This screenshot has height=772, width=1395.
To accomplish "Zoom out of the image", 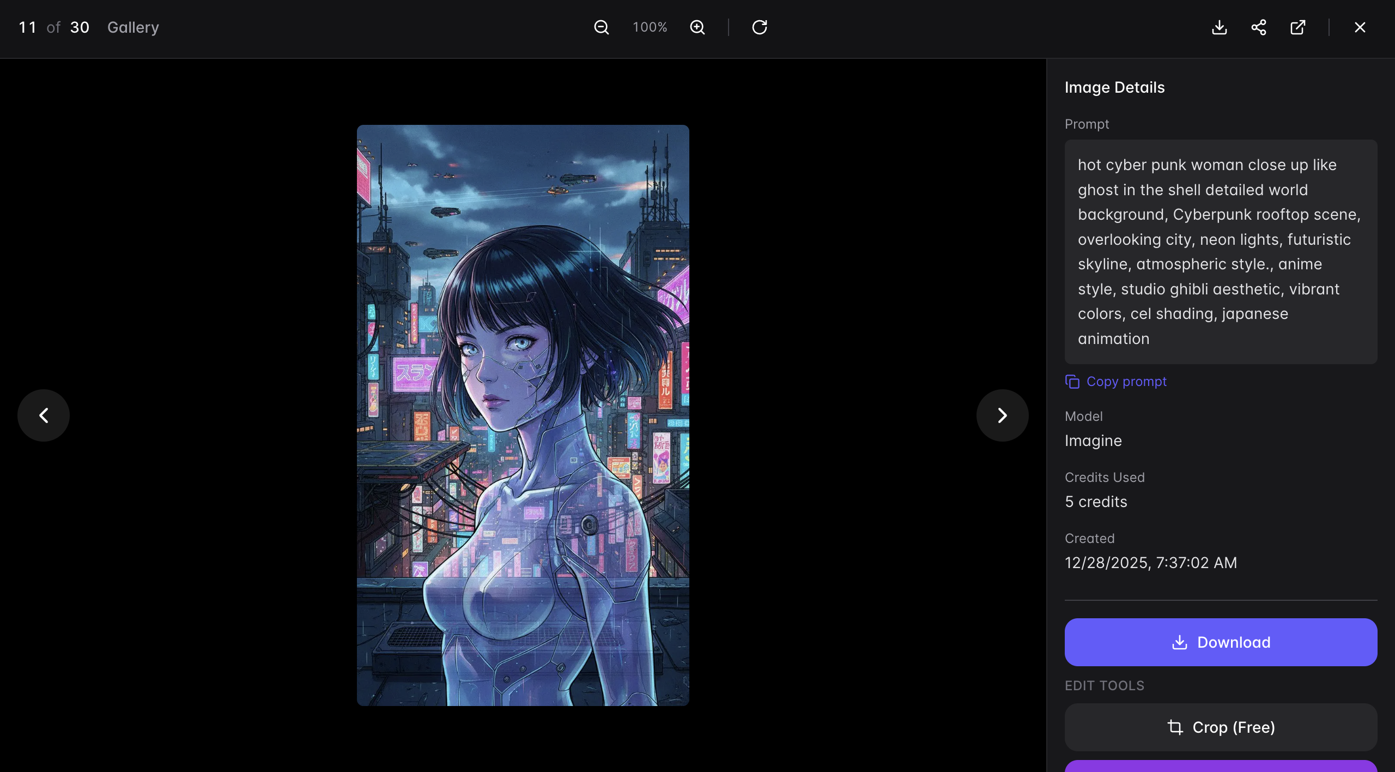I will [602, 27].
